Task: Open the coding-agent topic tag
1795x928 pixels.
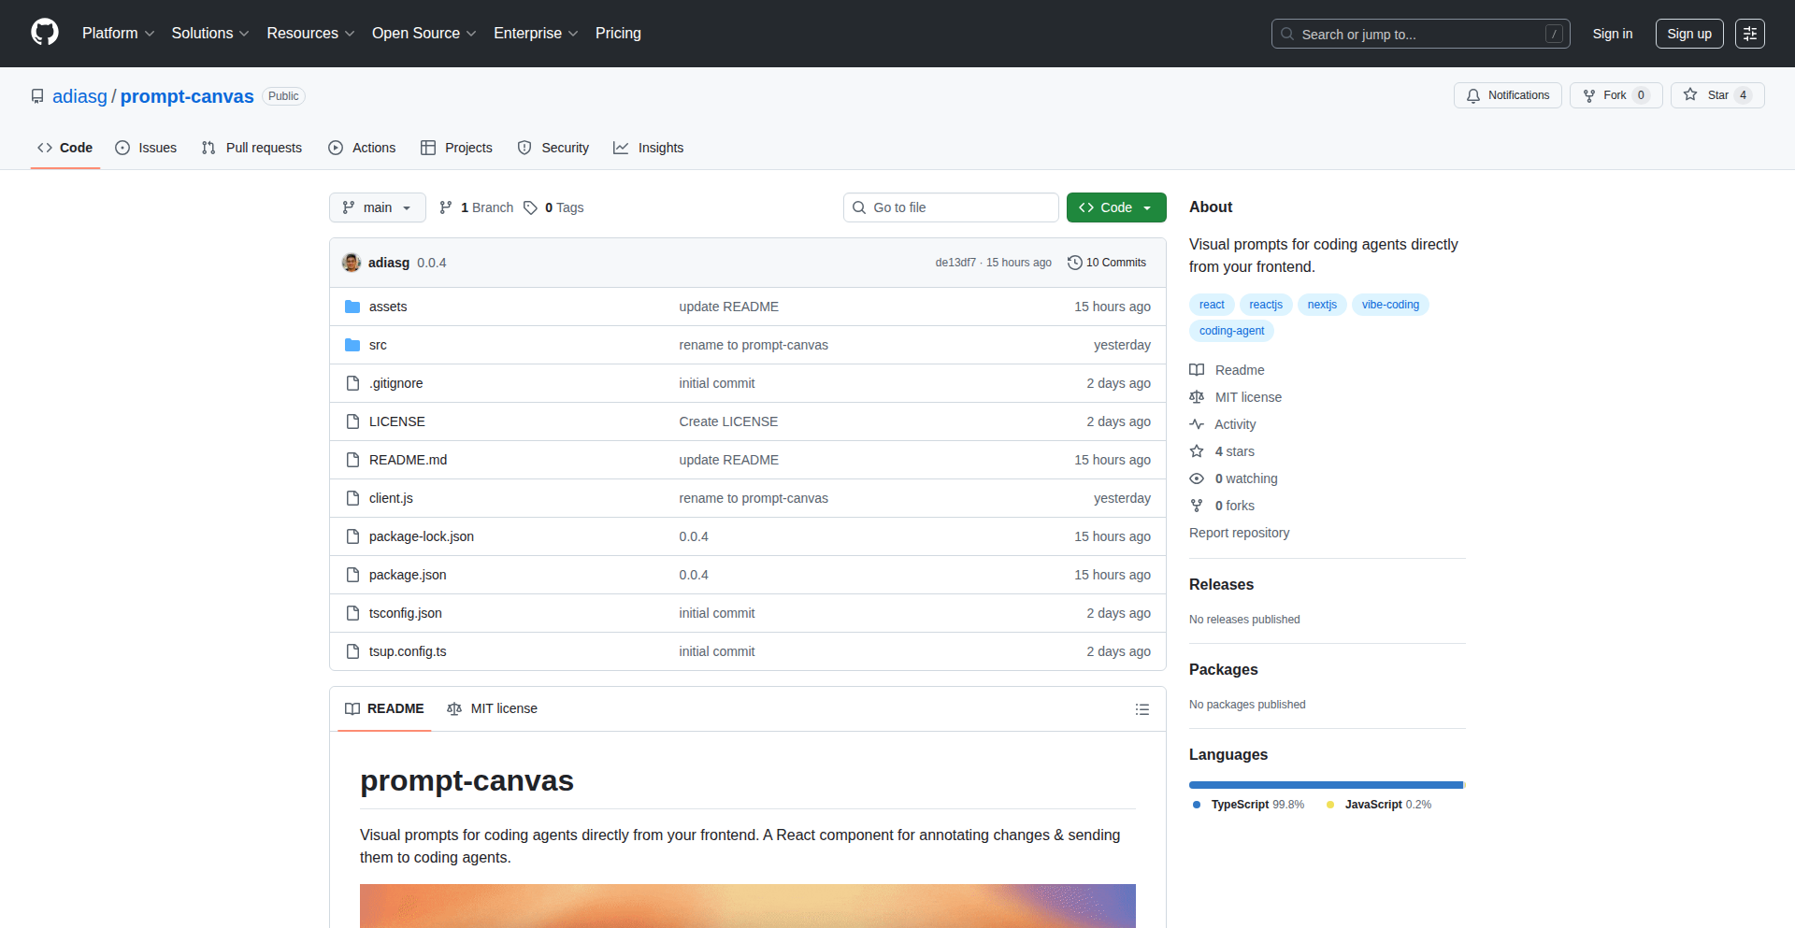Action: pos(1231,331)
